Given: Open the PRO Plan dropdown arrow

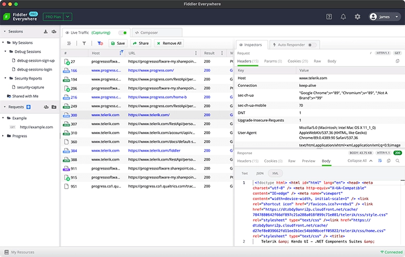Looking at the screenshot, I should pos(68,17).
